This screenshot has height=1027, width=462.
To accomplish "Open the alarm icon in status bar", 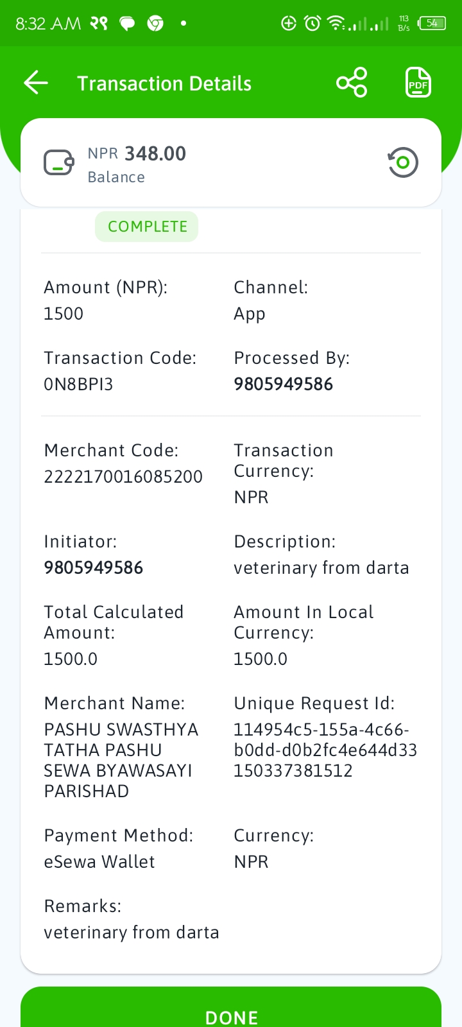I will coord(312,24).
